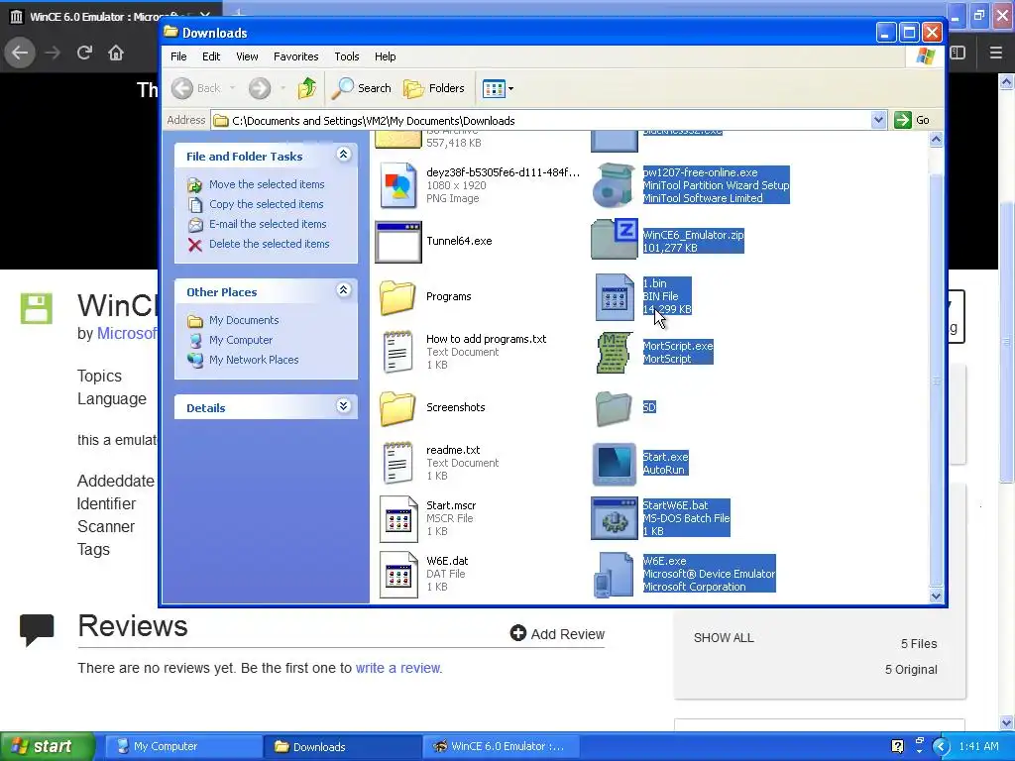Toggle the Folders pane button

[x=434, y=88]
